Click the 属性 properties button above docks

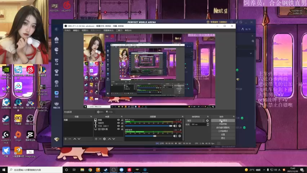(100, 112)
